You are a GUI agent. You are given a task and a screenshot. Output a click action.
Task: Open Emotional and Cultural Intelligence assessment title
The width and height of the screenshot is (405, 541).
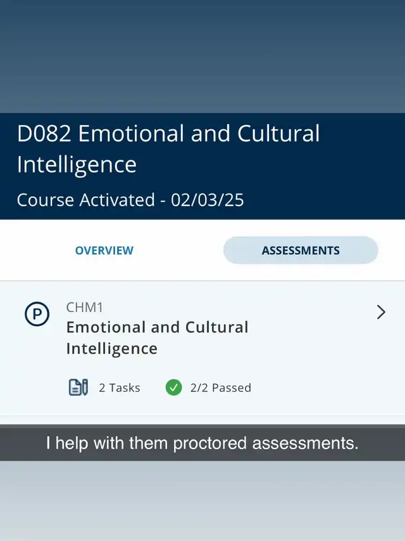tap(157, 337)
